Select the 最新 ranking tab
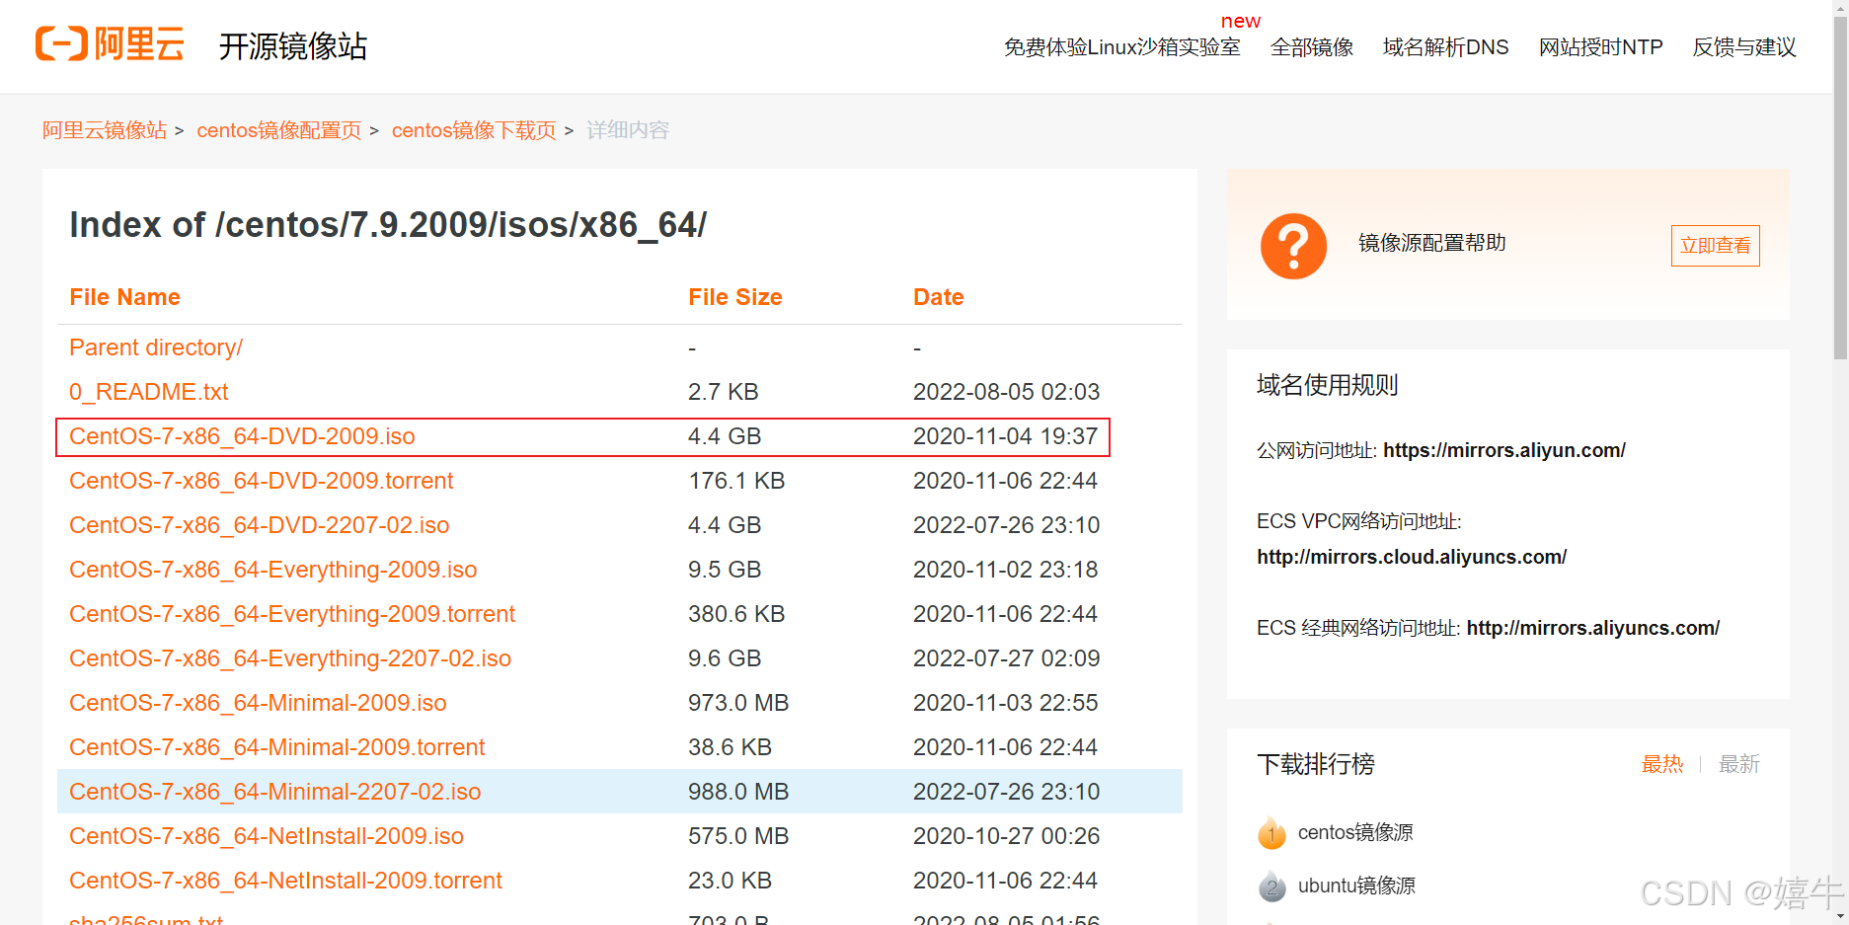This screenshot has width=1849, height=925. tap(1738, 764)
